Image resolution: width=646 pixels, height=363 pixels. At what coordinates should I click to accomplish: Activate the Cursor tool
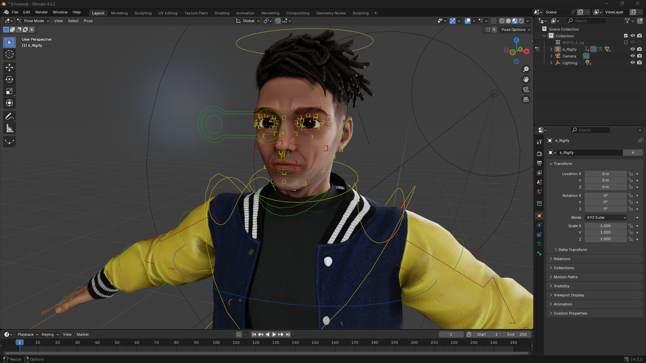[9, 54]
